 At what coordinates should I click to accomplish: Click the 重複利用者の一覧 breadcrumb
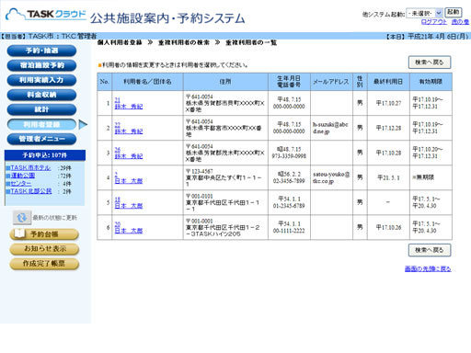click(251, 42)
